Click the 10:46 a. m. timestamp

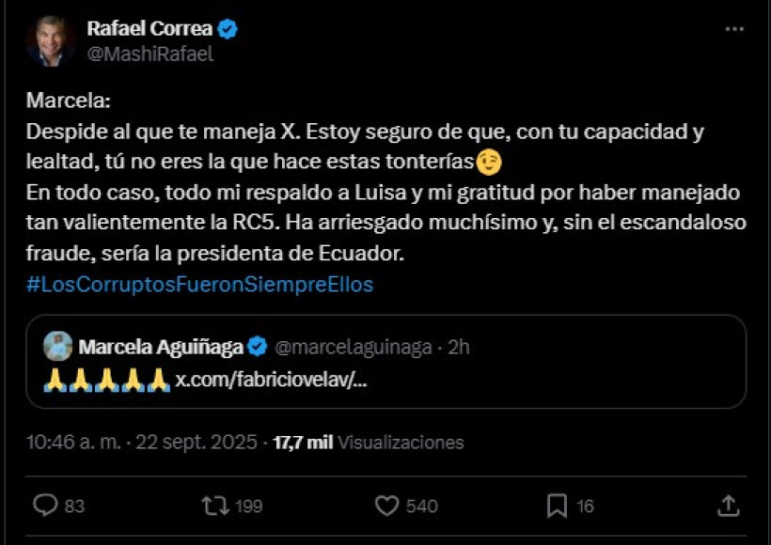coord(73,443)
